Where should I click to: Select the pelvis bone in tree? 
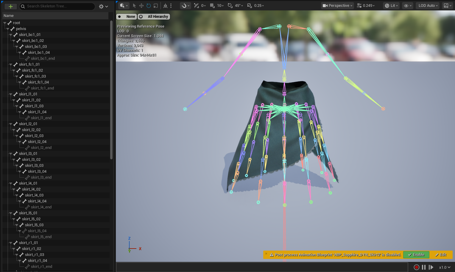21,29
